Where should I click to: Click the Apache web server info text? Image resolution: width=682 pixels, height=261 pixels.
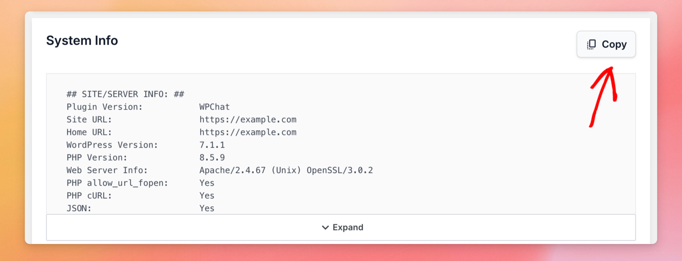(286, 170)
